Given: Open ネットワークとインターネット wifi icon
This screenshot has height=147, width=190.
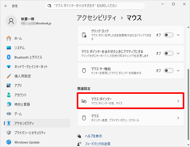Looking at the screenshot, I should pos(9,66).
